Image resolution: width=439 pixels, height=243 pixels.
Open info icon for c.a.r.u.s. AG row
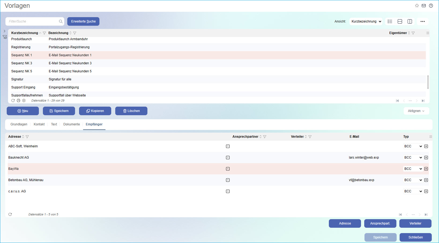pos(228,191)
